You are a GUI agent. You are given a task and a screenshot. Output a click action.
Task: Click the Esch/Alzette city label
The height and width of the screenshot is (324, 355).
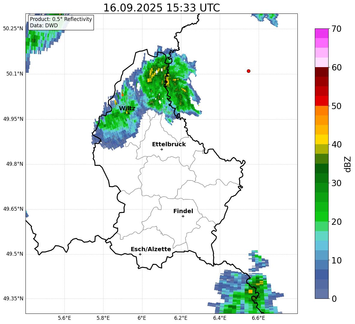[151, 249]
